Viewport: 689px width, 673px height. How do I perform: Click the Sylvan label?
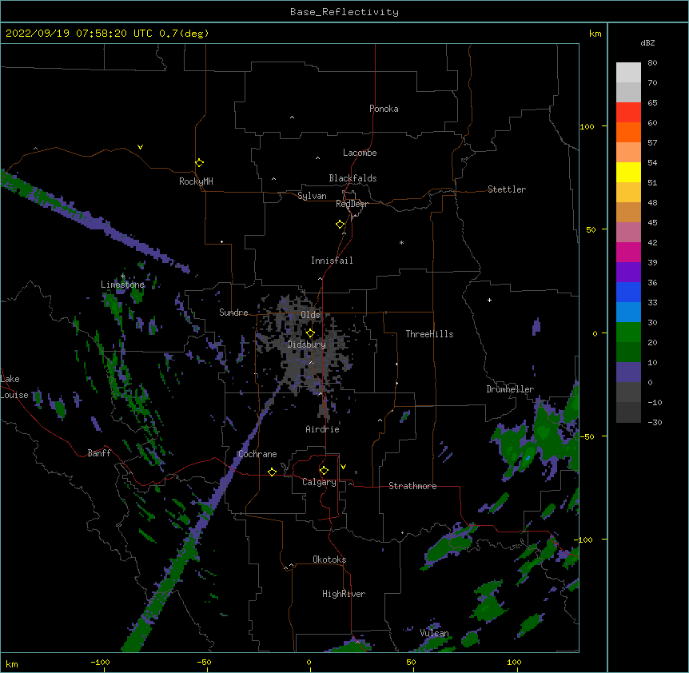click(x=312, y=196)
